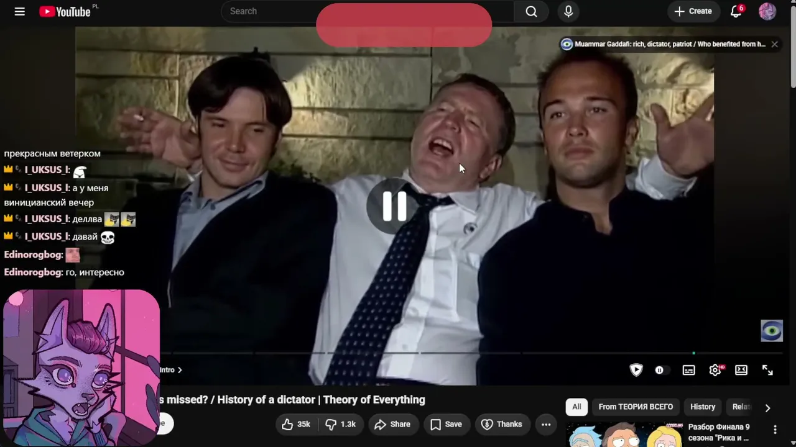The image size is (796, 447).
Task: Open player settings gear
Action: click(x=715, y=370)
